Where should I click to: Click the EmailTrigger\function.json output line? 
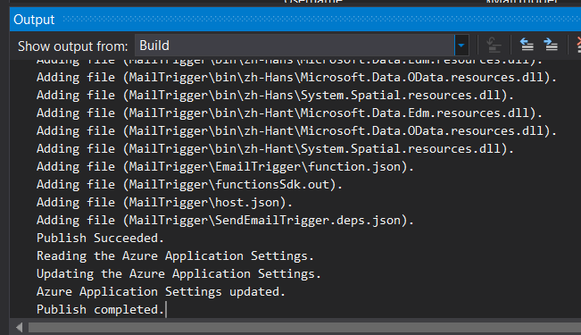[x=225, y=167]
